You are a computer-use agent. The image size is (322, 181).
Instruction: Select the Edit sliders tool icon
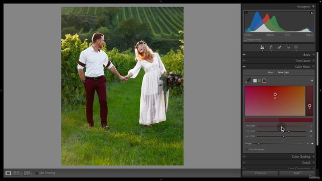(x=262, y=47)
